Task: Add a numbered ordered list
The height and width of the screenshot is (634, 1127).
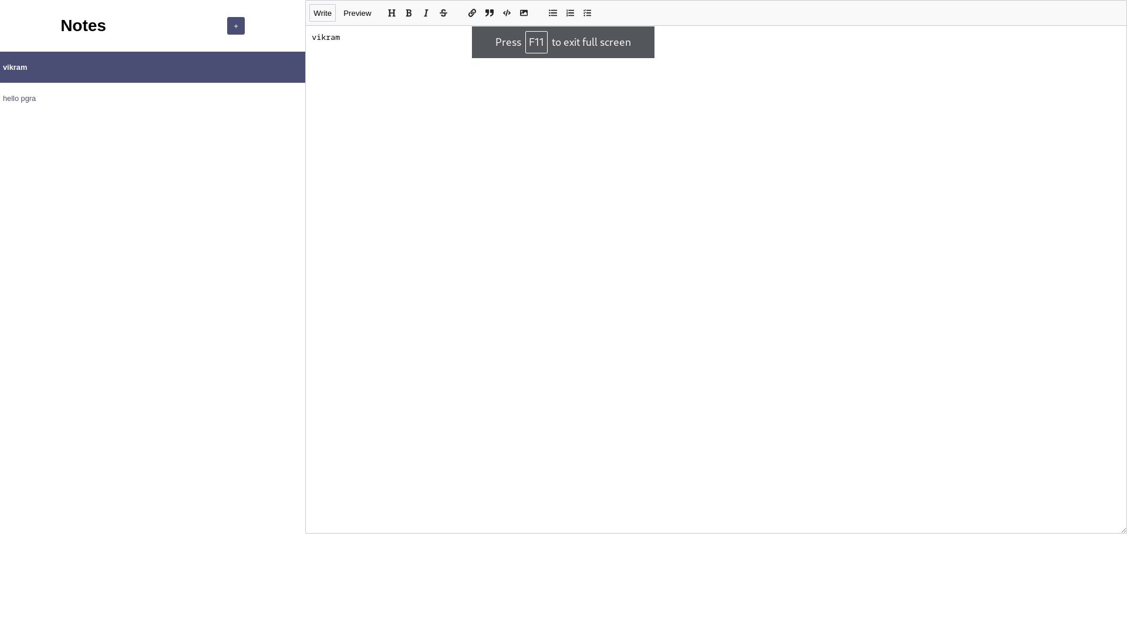Action: (570, 13)
